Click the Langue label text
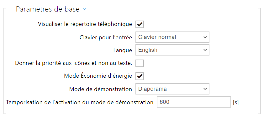The width and height of the screenshot is (264, 116). click(x=123, y=50)
